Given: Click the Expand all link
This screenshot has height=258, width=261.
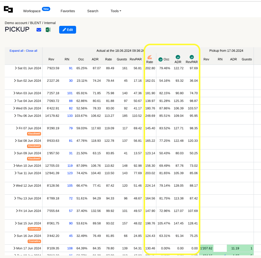Looking at the screenshot, I should (x=16, y=51).
